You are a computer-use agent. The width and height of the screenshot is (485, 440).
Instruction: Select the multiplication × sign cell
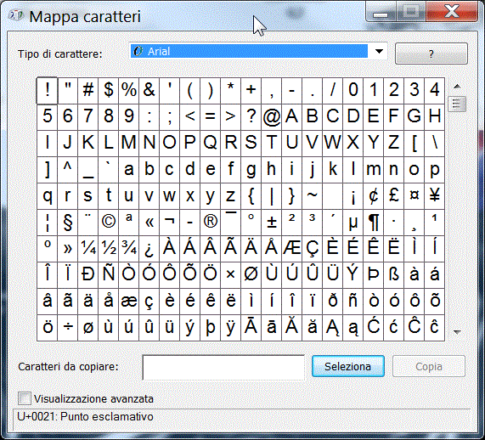pyautogui.click(x=230, y=274)
